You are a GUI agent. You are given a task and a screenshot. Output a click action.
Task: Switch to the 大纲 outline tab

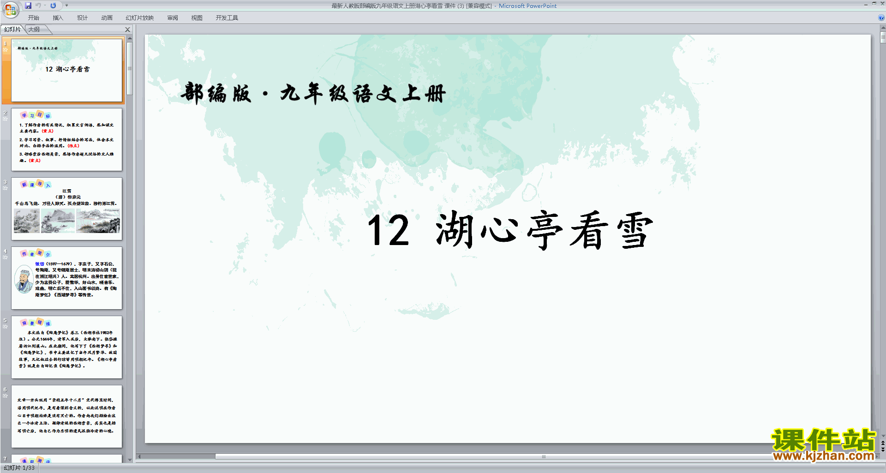pyautogui.click(x=35, y=30)
